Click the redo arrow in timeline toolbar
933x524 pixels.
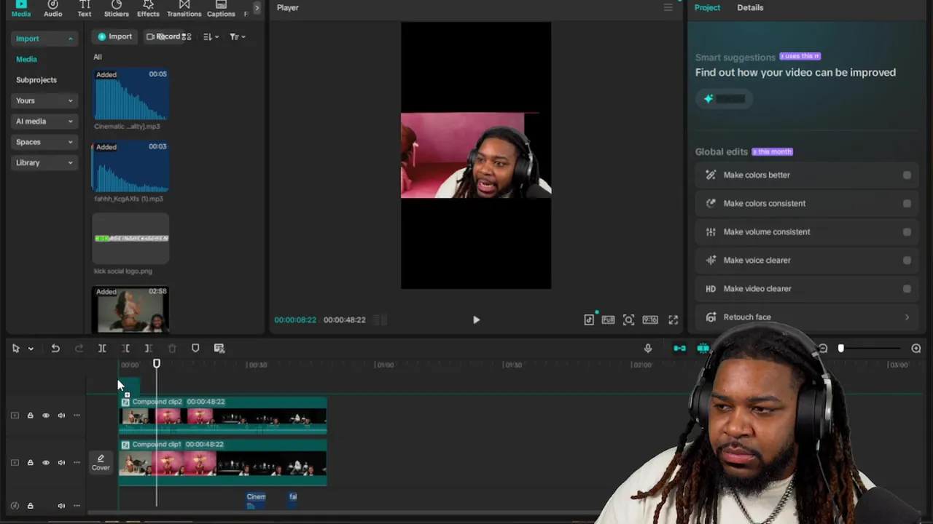79,349
